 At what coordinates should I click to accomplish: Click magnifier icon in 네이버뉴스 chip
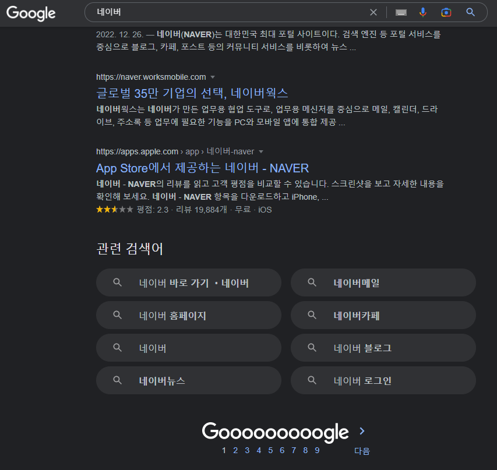click(x=117, y=380)
